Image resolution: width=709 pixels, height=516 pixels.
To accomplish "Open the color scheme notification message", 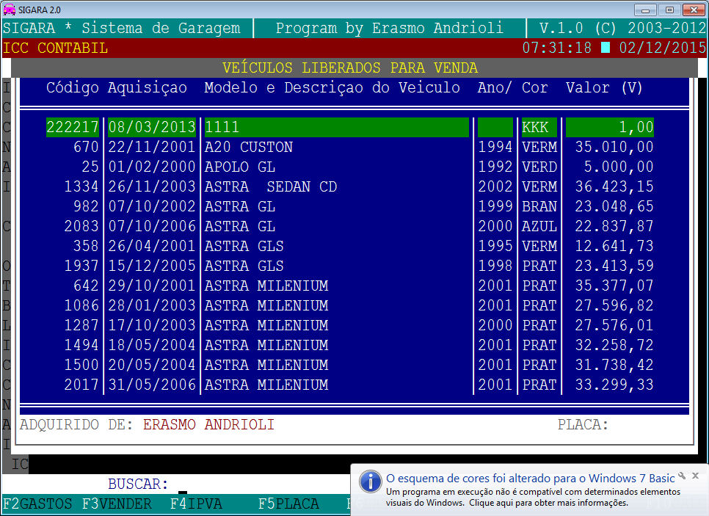I will 530,479.
